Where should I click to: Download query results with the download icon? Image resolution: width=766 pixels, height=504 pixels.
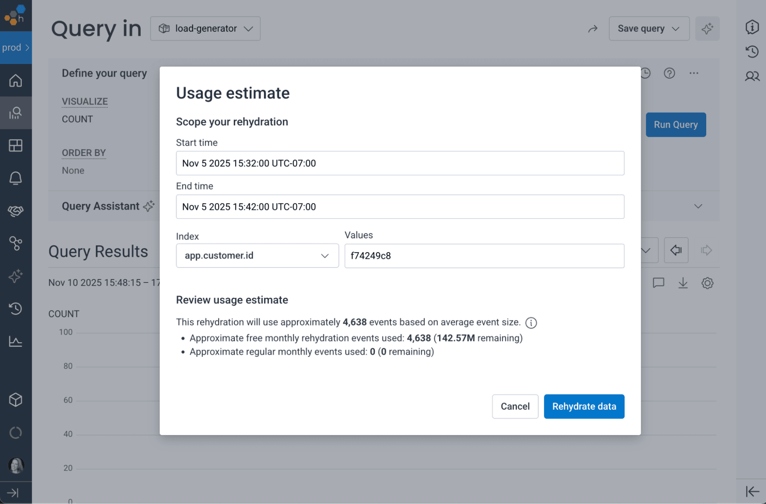click(x=682, y=283)
